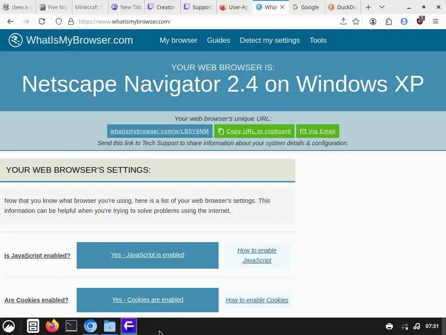Open the Firefox hamburger application menu
446x335 pixels.
[x=435, y=21]
